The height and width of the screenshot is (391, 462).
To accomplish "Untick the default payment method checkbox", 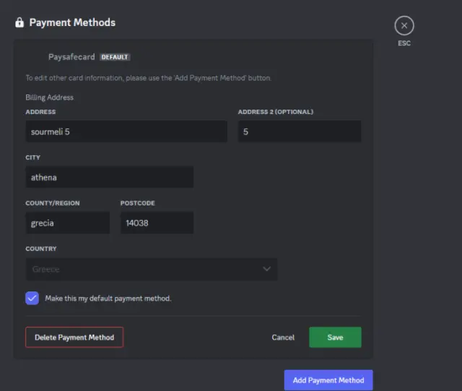I will (32, 298).
